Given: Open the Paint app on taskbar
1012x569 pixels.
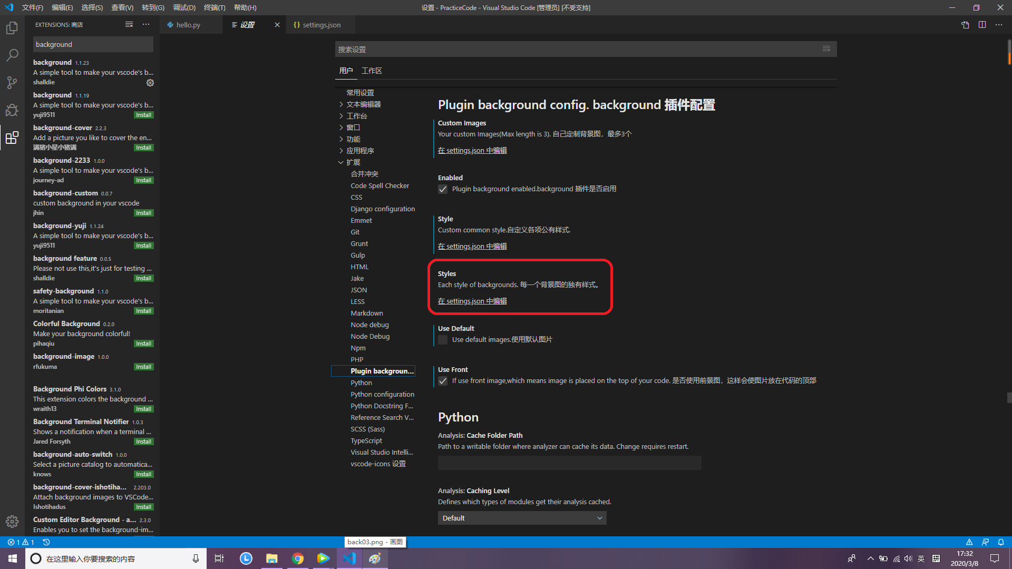Looking at the screenshot, I should [375, 558].
